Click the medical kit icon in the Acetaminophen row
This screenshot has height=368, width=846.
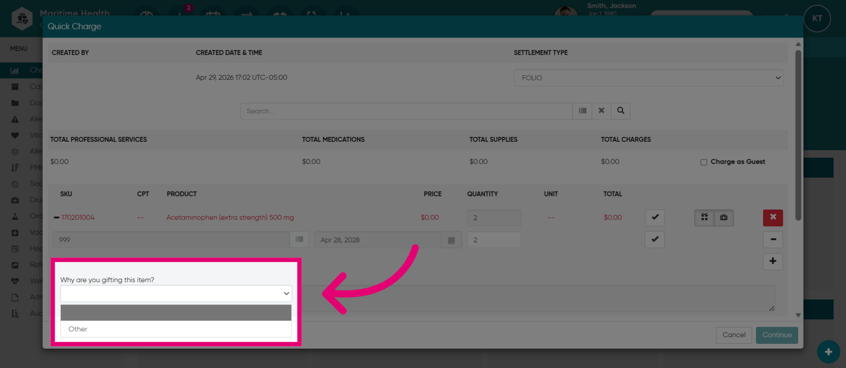[724, 217]
